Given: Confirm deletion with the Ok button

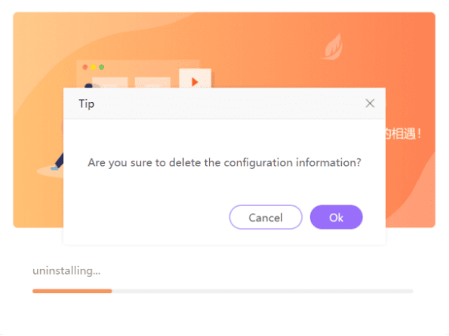Looking at the screenshot, I should pyautogui.click(x=336, y=217).
